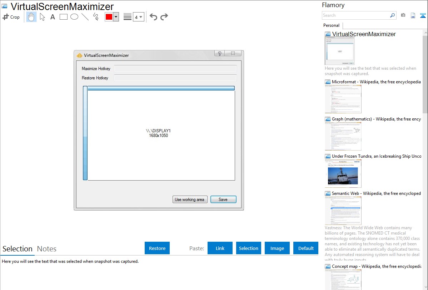Click the search magnifier icon
This screenshot has width=428, height=290.
pos(392,16)
